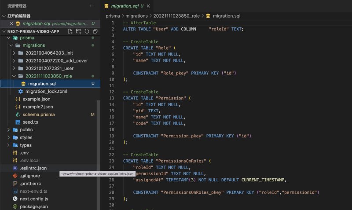This screenshot has width=352, height=210.
Task: Click git icon next to .gitignore
Action: [15, 176]
